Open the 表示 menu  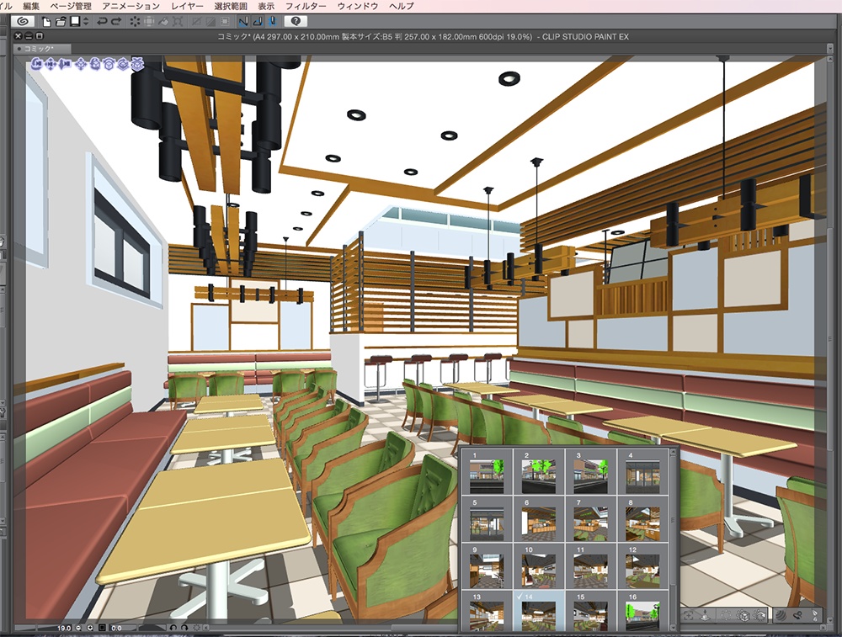[x=266, y=6]
